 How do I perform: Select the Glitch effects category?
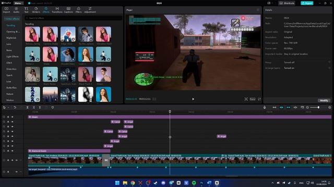(9, 63)
